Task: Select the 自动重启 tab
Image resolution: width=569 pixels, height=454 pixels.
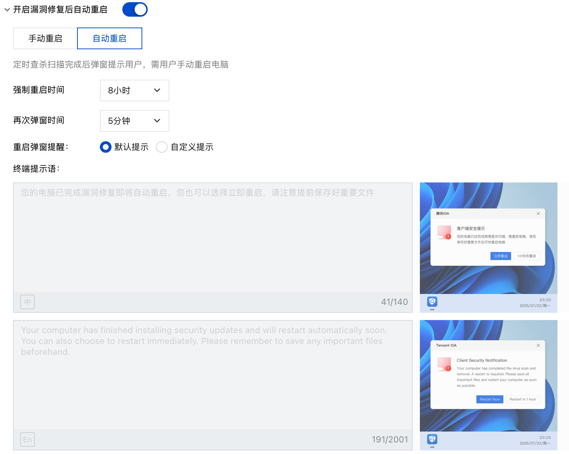Action: pyautogui.click(x=109, y=38)
